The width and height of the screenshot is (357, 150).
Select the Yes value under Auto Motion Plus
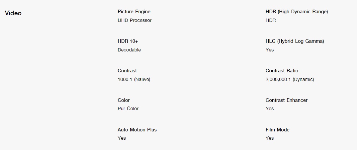click(122, 138)
